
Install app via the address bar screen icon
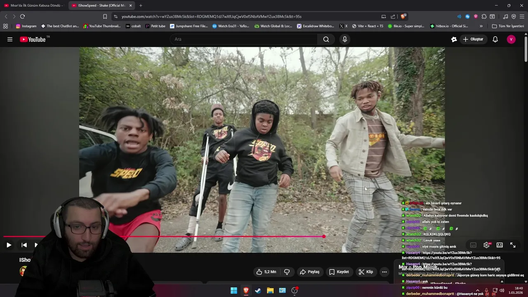coord(384,16)
